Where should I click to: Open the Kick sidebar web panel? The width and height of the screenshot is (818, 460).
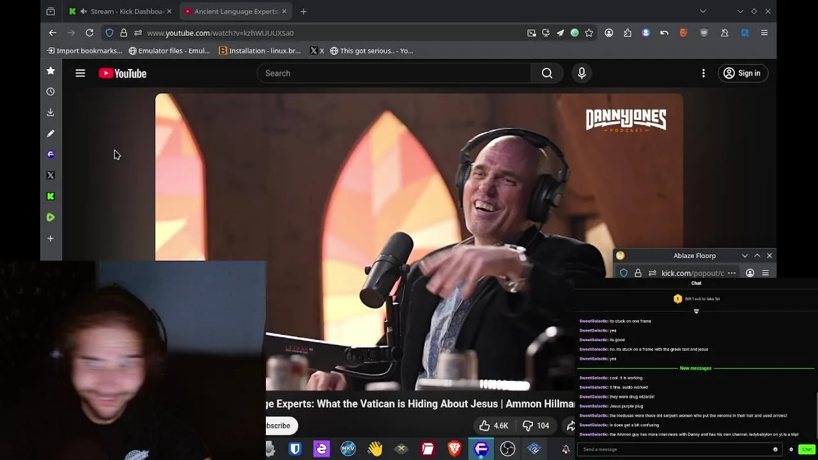click(x=50, y=196)
